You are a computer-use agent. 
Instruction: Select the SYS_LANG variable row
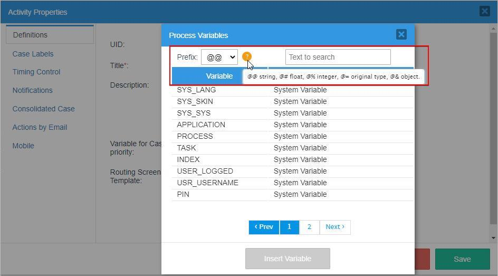click(x=196, y=90)
